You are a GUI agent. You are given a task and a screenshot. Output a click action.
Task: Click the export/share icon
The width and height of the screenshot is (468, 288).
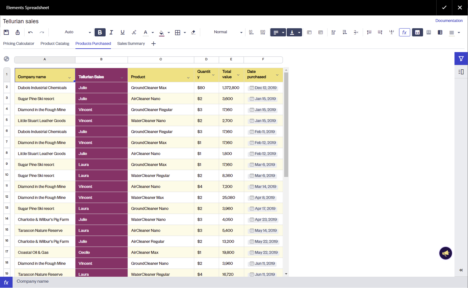click(x=18, y=32)
